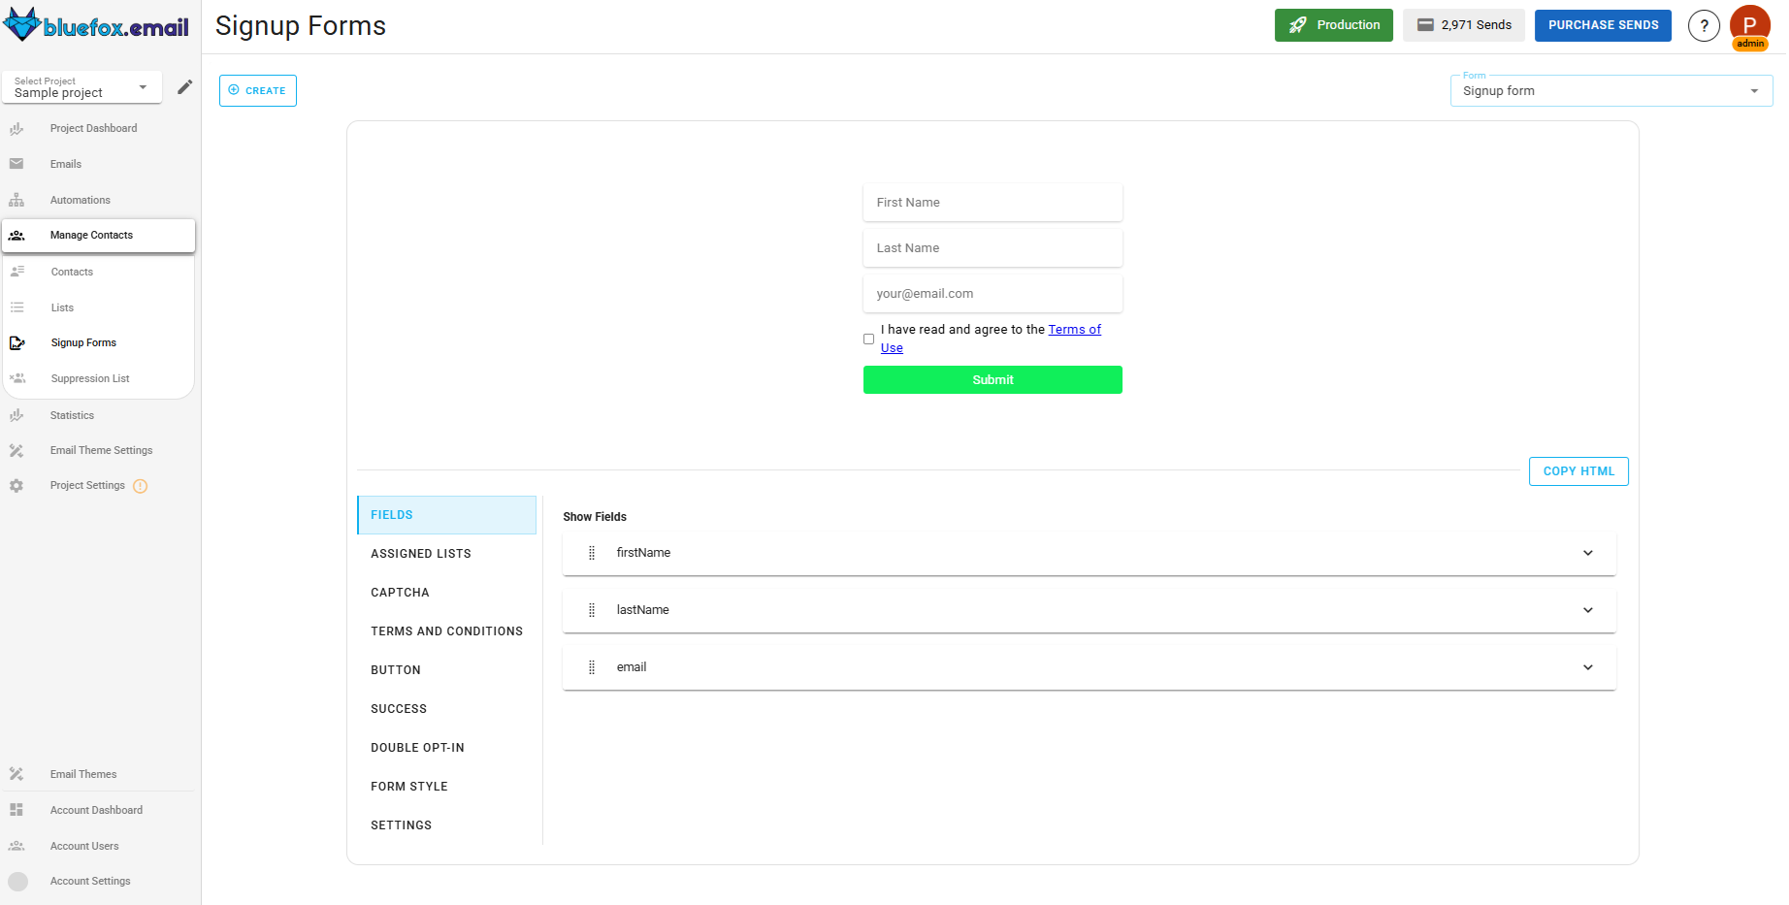This screenshot has width=1789, height=905.
Task: Click the Email Theme Settings wrench icon
Action: click(16, 449)
